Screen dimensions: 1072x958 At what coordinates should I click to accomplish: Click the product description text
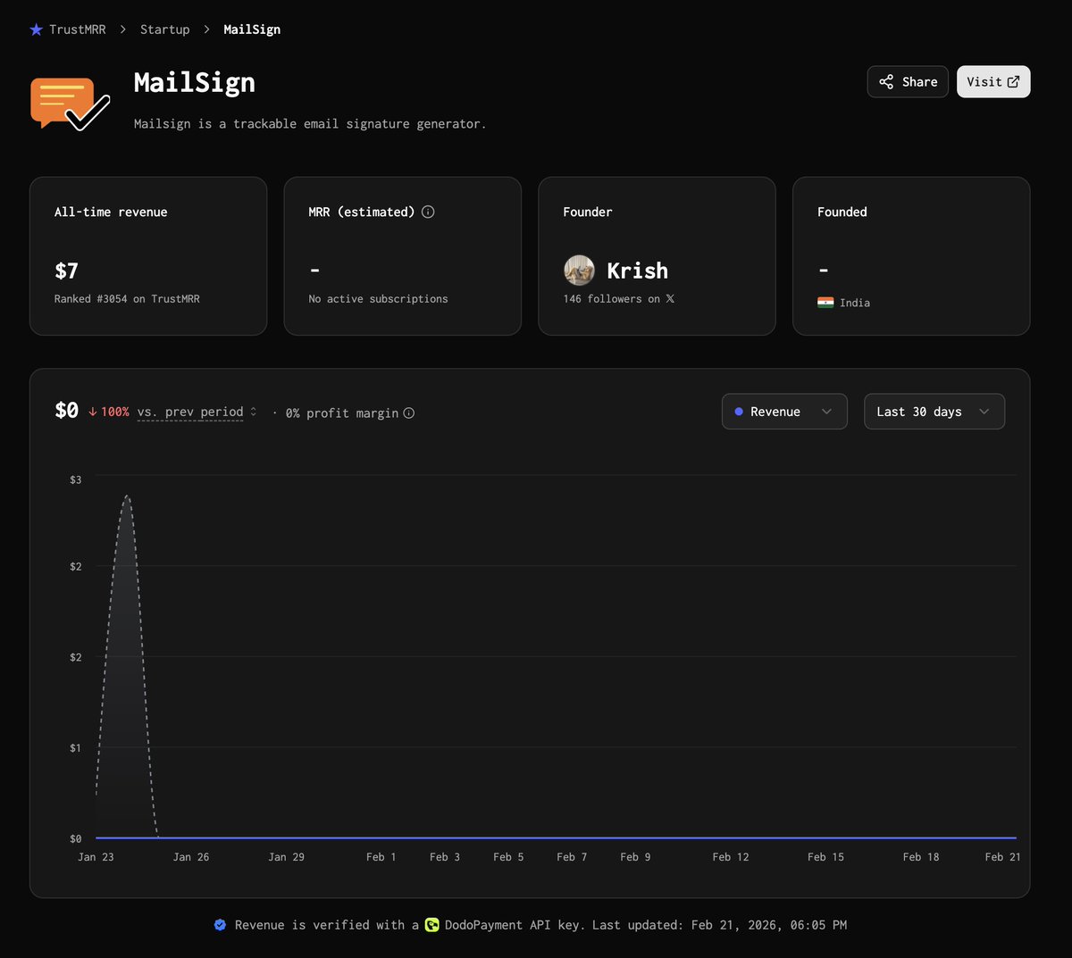coord(310,124)
